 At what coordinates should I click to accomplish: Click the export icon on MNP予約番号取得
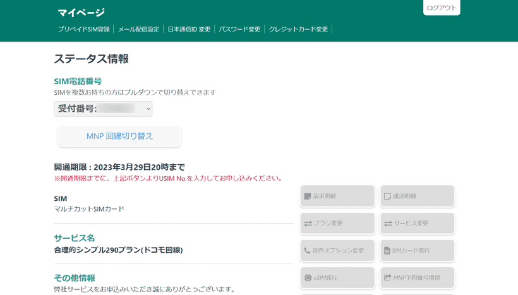click(387, 277)
